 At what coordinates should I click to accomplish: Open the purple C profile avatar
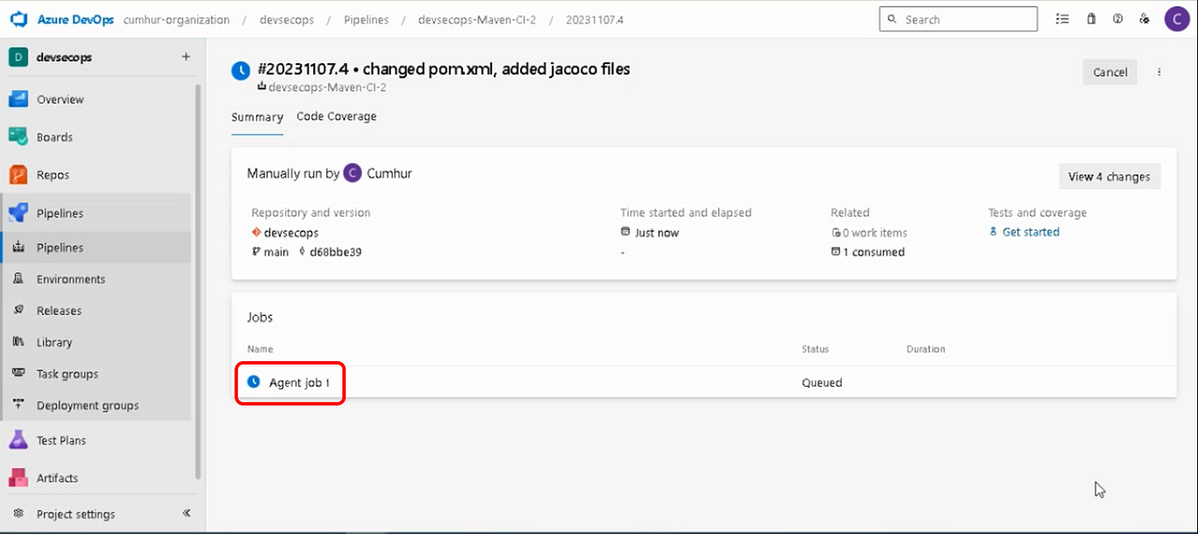point(1177,19)
